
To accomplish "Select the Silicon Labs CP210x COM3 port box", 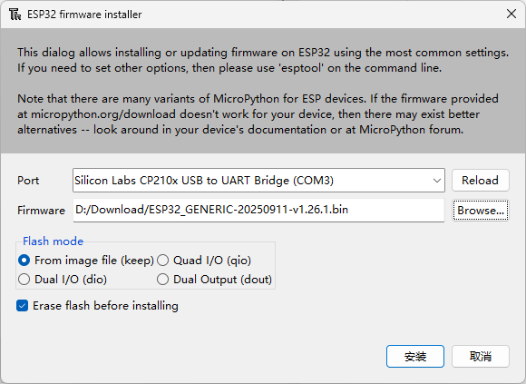I will pos(258,181).
